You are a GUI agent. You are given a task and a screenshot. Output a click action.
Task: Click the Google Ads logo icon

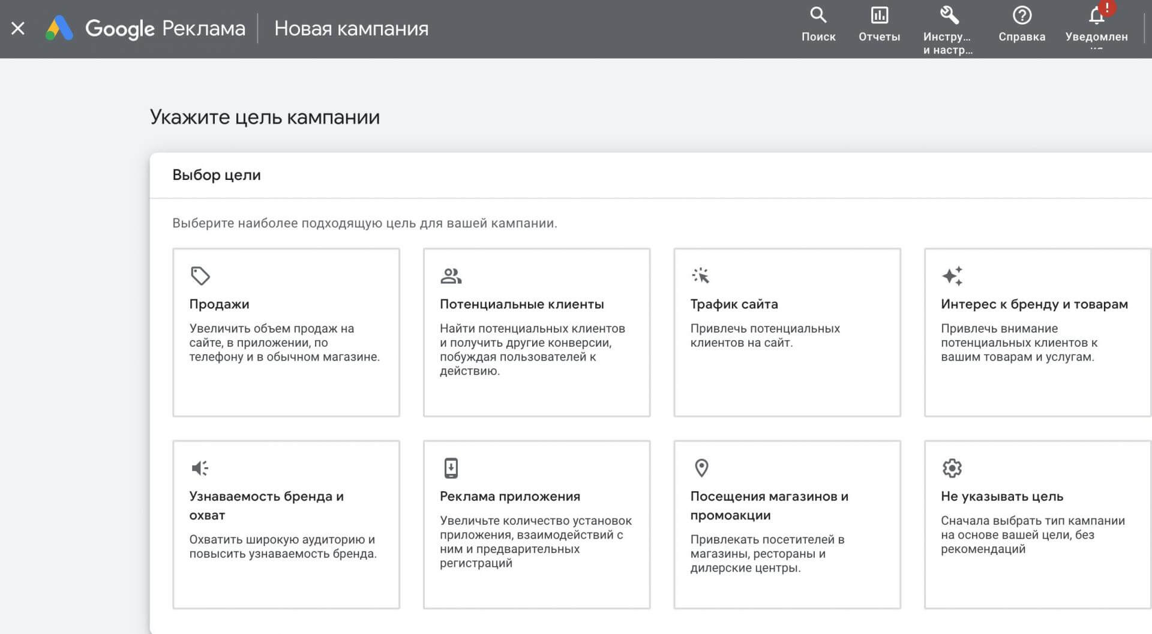click(59, 28)
